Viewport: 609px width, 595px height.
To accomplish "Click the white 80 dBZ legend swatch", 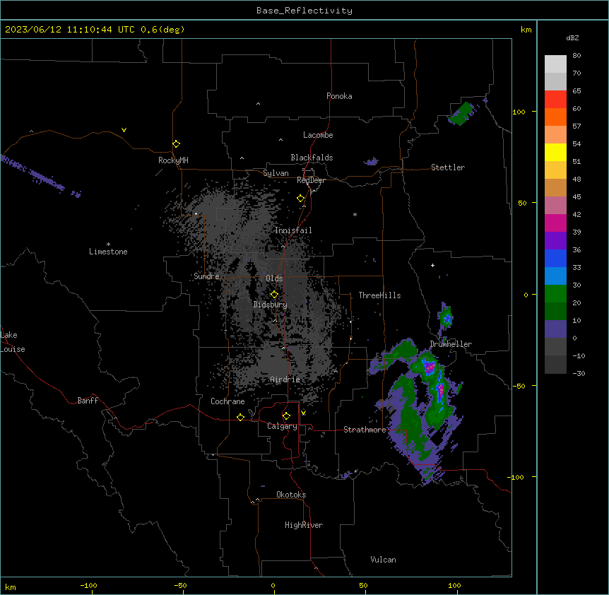I will point(555,64).
